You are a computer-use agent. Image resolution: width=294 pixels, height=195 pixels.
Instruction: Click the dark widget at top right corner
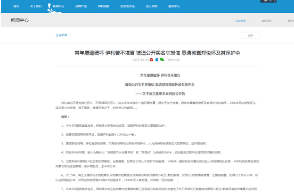(x=268, y=1)
